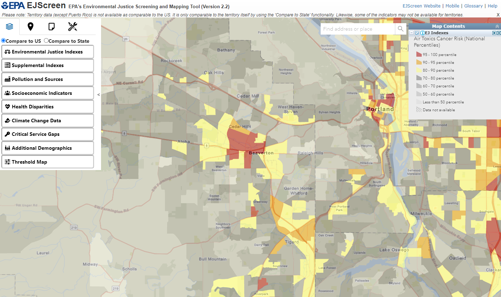
Task: Collapse the EJ Indexes legend tree
Action: [x=411, y=33]
